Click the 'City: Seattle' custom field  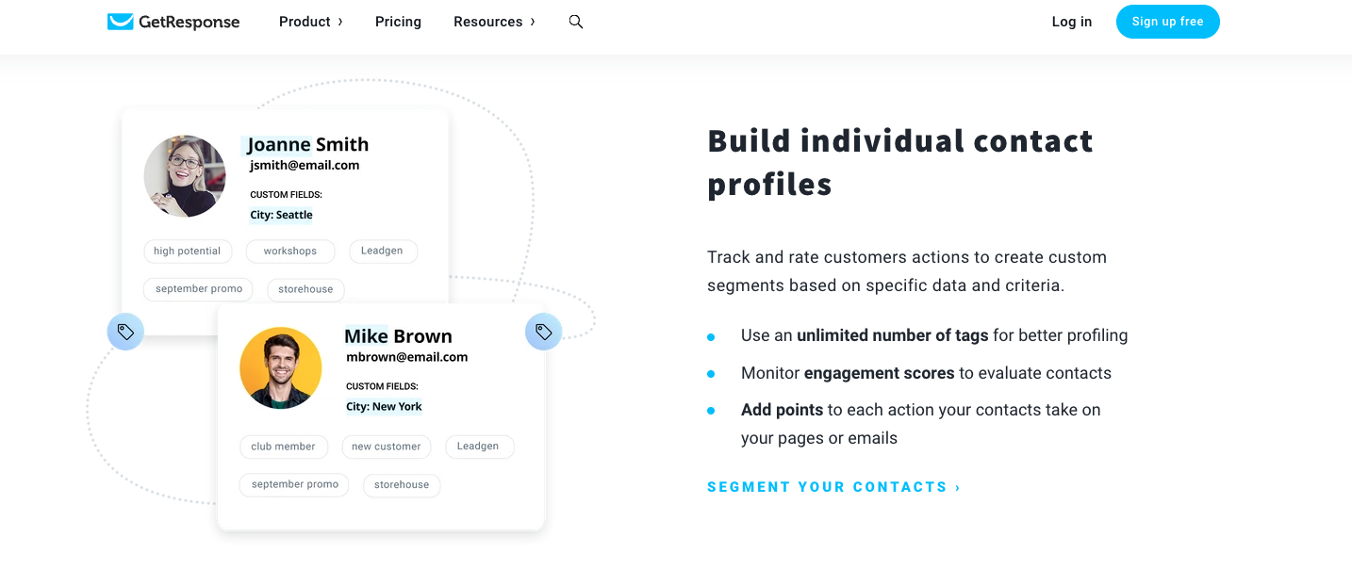click(x=281, y=215)
